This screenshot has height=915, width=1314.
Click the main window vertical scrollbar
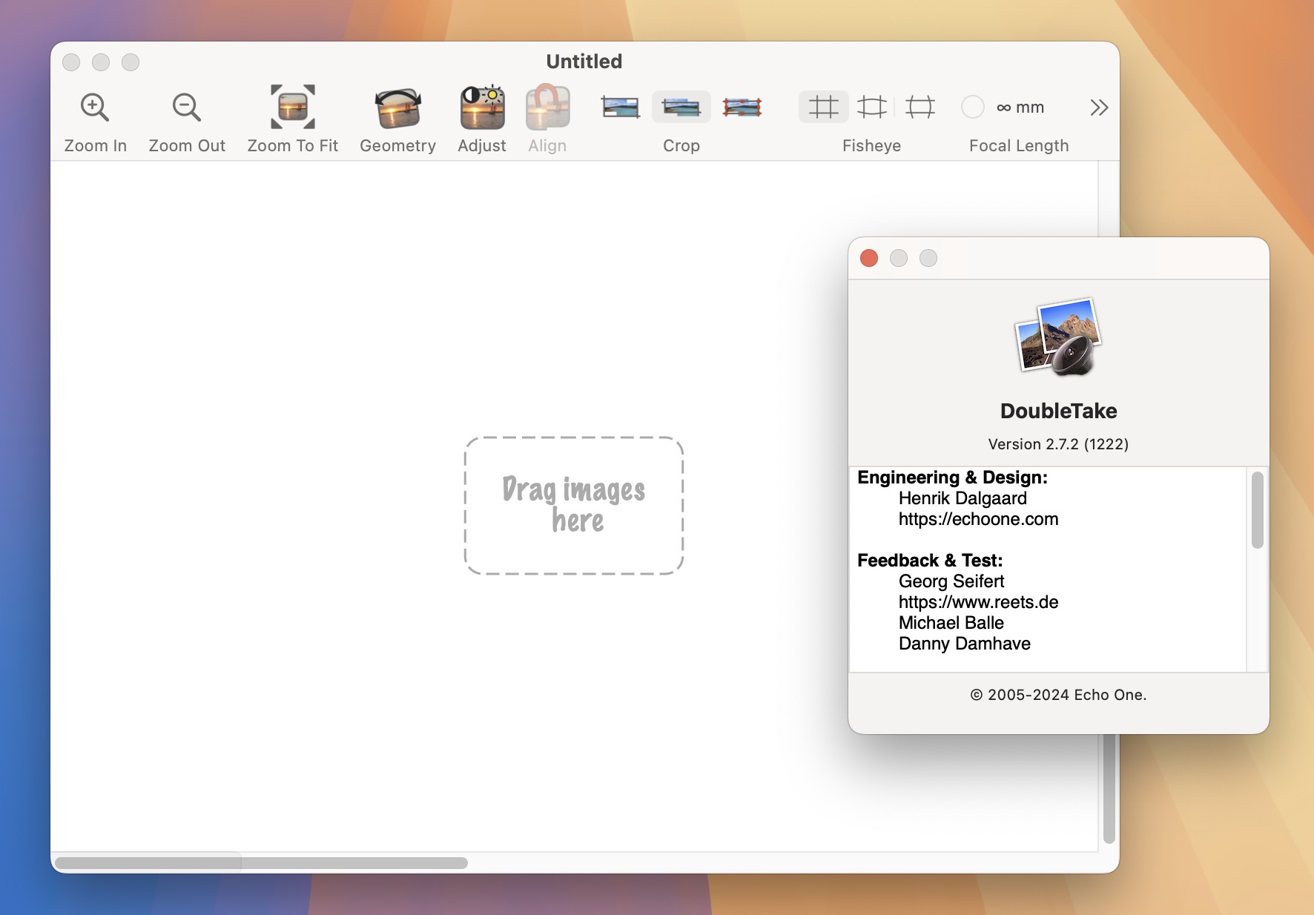point(1109,787)
